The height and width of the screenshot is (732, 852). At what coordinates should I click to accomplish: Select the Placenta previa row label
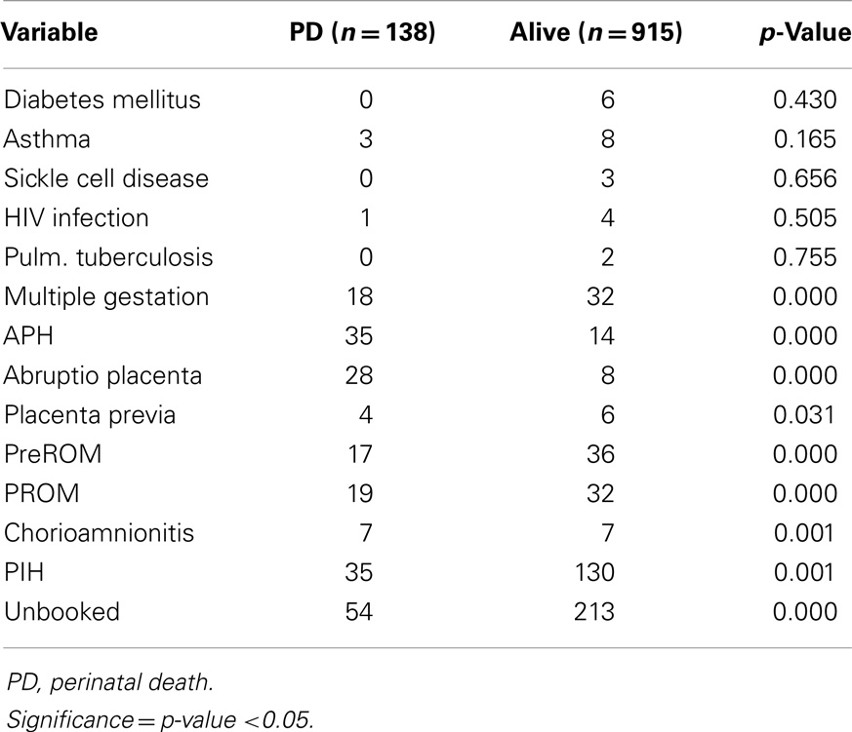click(90, 415)
